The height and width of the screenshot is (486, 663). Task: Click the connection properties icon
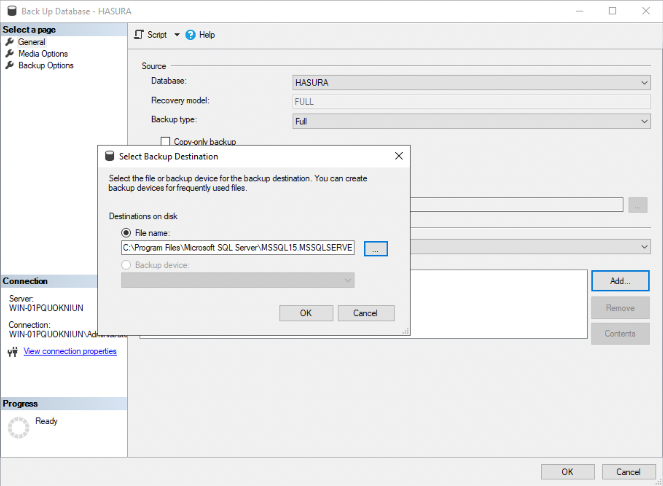13,351
